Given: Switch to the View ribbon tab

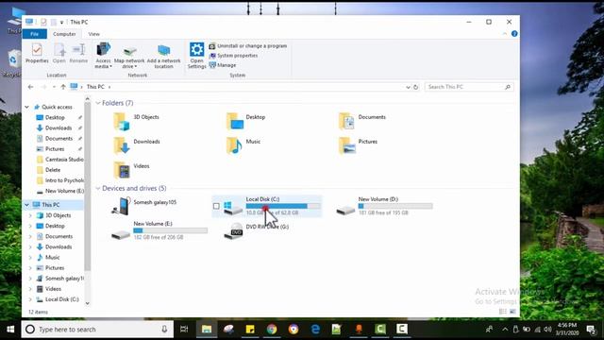Looking at the screenshot, I should (x=93, y=34).
